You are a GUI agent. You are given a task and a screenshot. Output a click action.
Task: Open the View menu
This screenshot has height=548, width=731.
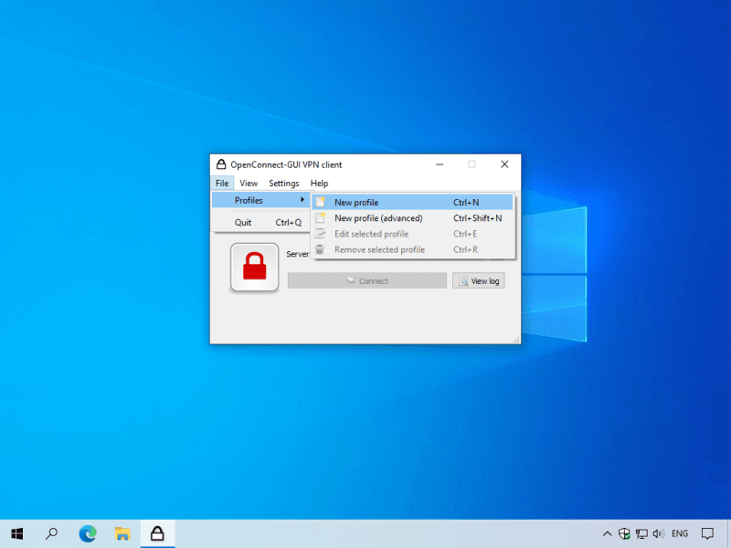(249, 184)
